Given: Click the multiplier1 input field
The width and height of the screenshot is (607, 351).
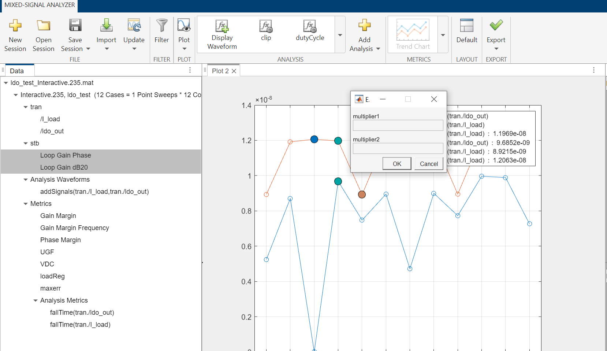Looking at the screenshot, I should tap(398, 125).
